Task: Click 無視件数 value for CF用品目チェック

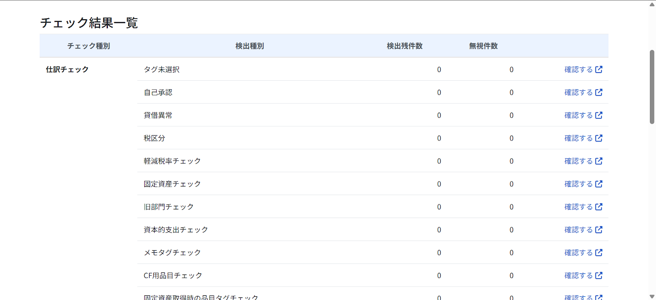Action: point(511,276)
